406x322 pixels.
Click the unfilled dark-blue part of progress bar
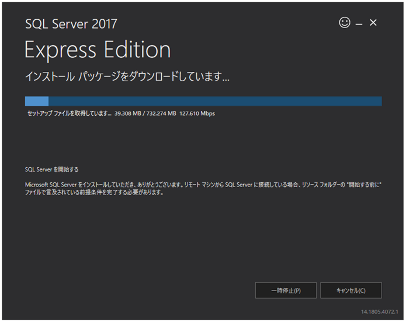coord(215,101)
